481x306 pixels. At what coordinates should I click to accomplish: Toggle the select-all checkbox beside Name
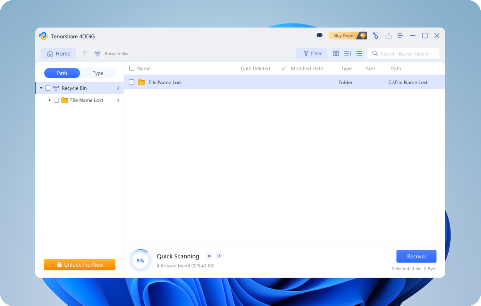(x=132, y=68)
